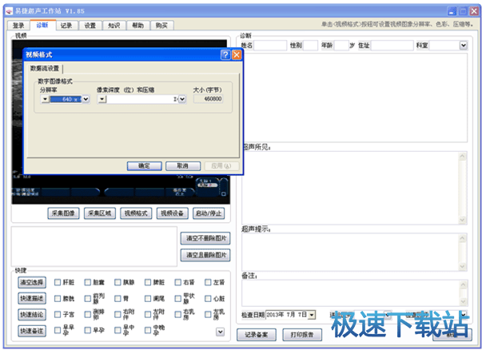Viewport: 486px width, 354px height.
Task: Click 取消 to cancel the video format dialog
Action: point(182,166)
